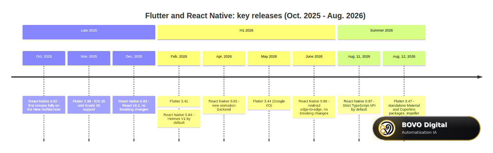Click the Flutter 3.38 event card
Viewport: 493px width, 153px height.
(x=89, y=105)
